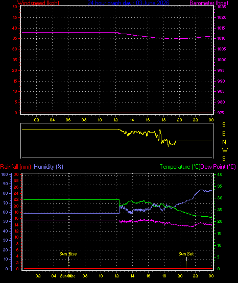The width and height of the screenshot is (238, 283).
Task: Click the 20 temperature axis value
Action: [220, 221]
